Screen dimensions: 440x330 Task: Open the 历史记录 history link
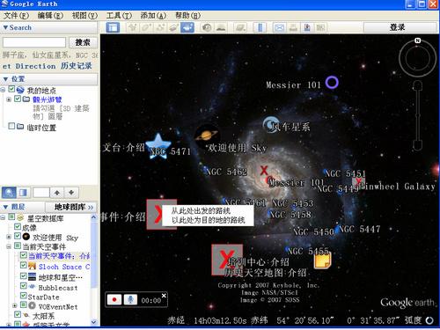pyautogui.click(x=77, y=66)
